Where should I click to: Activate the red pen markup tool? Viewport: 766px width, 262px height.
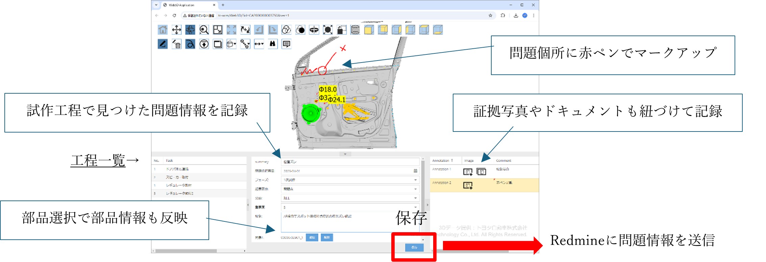click(163, 44)
